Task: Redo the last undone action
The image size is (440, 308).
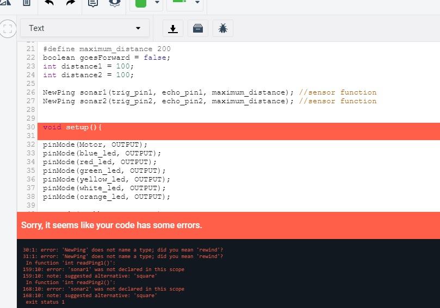Action: tap(71, 3)
